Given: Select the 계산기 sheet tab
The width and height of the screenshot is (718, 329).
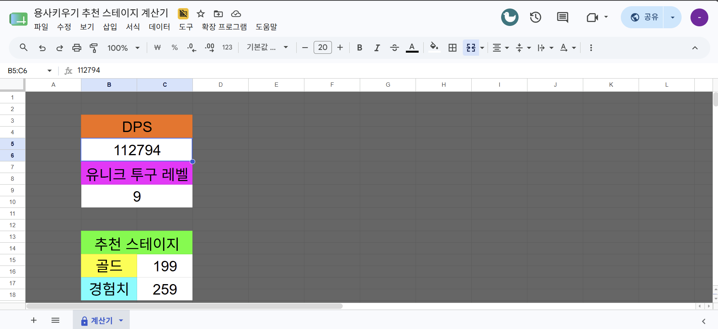Looking at the screenshot, I should tap(101, 320).
